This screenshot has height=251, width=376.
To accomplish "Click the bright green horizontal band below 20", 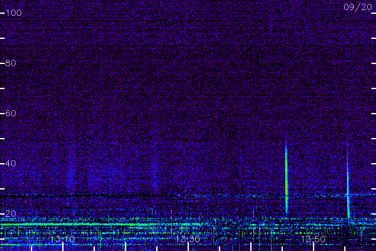I will point(101,225).
